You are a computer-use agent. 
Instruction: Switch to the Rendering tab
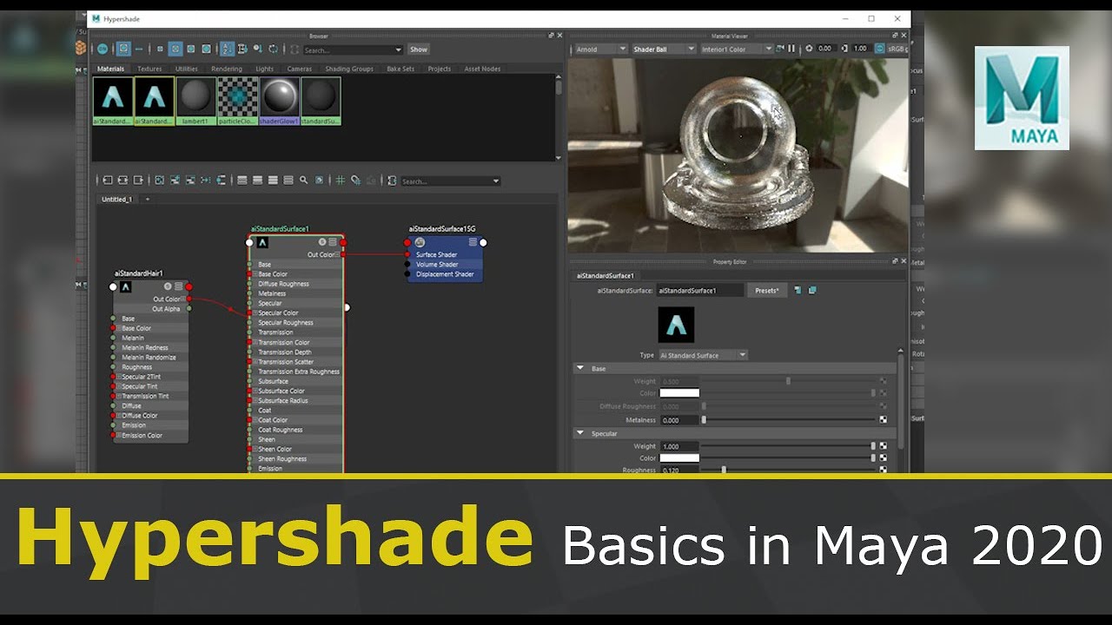[227, 69]
